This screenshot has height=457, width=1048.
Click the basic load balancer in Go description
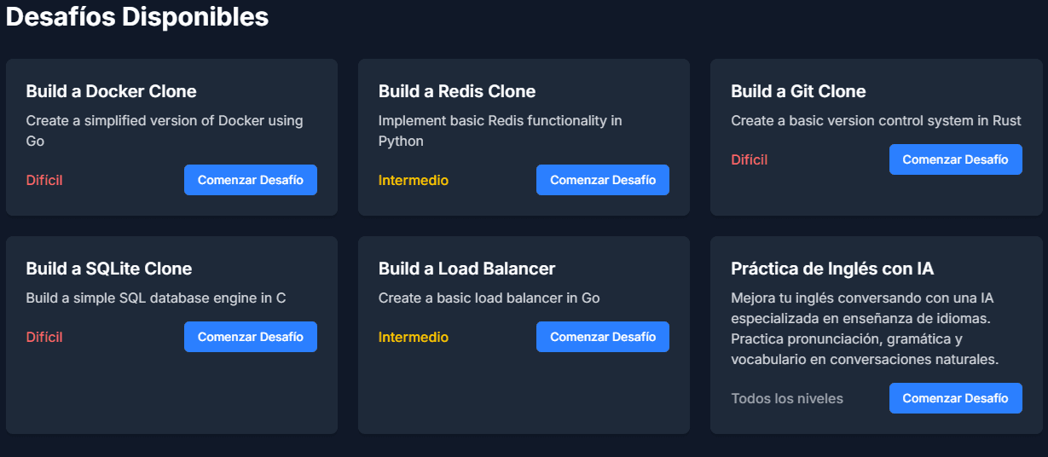pos(489,298)
